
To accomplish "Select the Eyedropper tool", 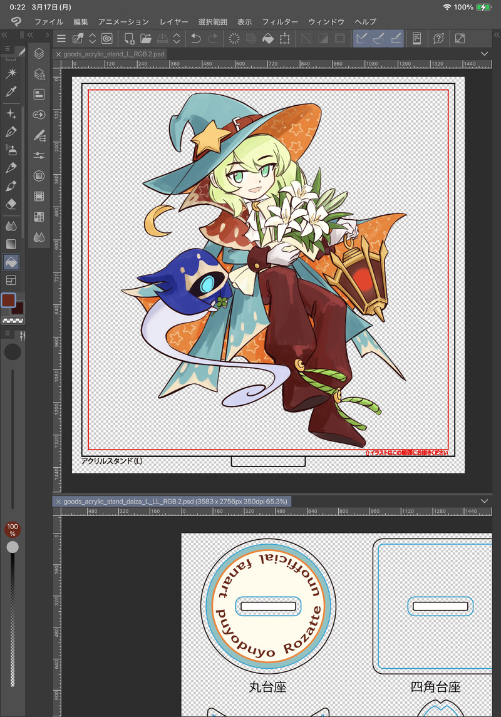I will [x=11, y=92].
